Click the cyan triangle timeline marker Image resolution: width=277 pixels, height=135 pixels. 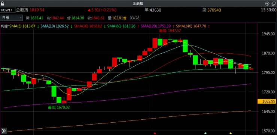tap(205, 133)
